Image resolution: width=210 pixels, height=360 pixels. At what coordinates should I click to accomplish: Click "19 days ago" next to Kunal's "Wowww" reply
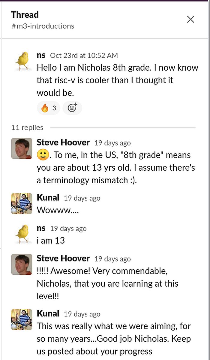click(x=82, y=198)
